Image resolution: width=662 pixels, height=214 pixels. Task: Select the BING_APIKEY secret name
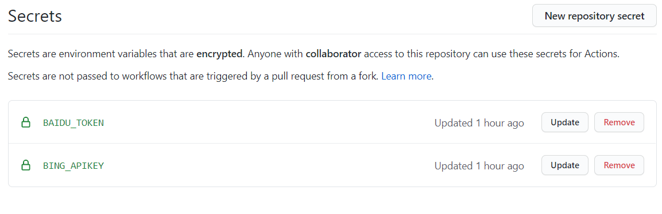click(x=73, y=166)
